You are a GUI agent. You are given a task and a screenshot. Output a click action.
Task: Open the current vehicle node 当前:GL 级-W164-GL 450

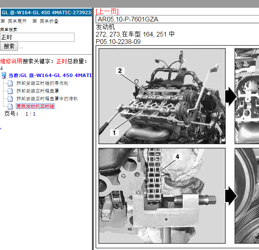(50, 75)
